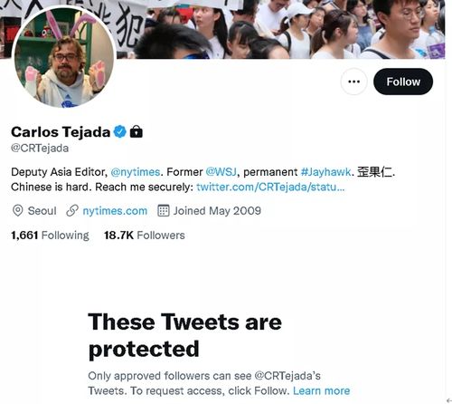Click the #Jayhawk hashtag
The height and width of the screenshot is (404, 452).
[325, 172]
